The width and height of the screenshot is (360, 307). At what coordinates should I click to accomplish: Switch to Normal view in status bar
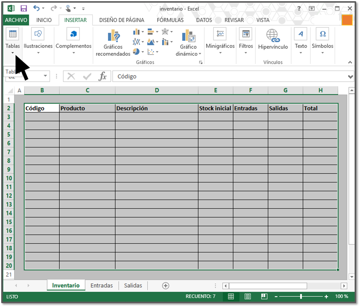[x=231, y=297]
